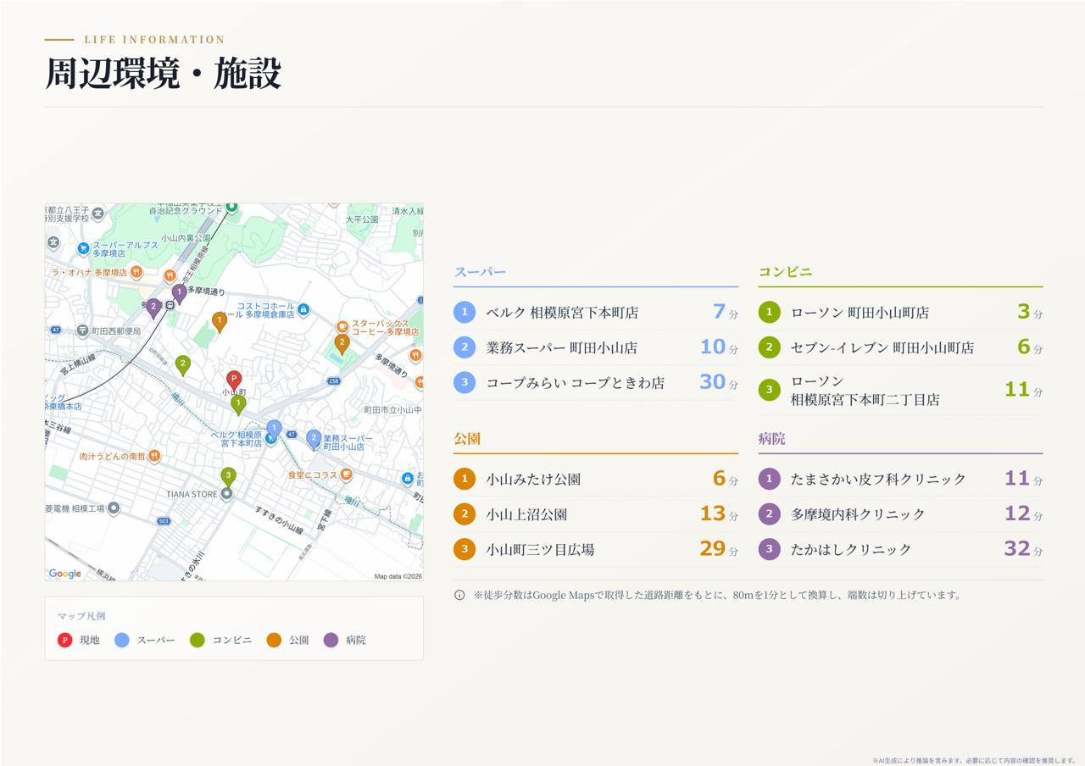
Task: Click the マップ凡例 legend title
Action: coord(81,616)
